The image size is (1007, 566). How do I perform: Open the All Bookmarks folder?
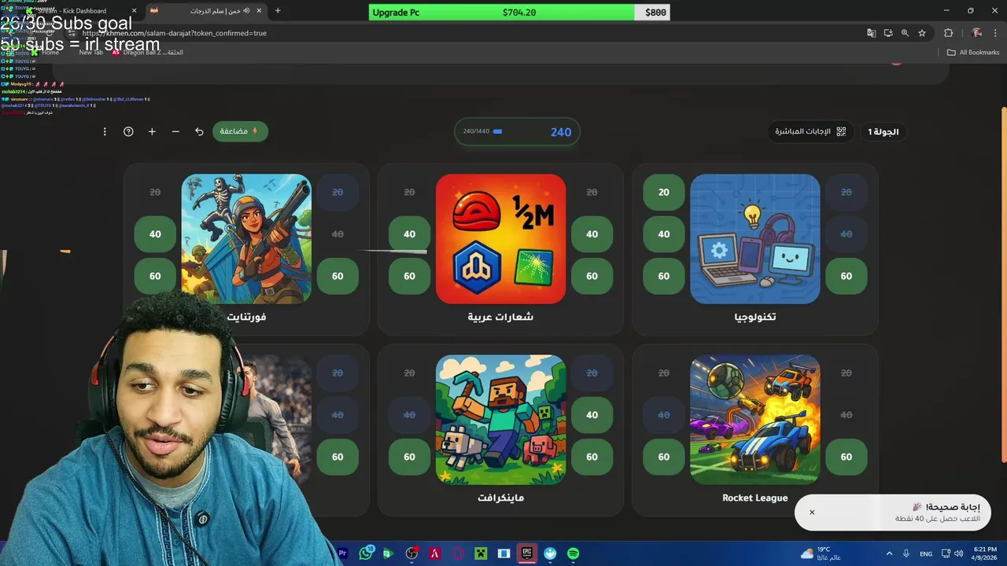973,52
